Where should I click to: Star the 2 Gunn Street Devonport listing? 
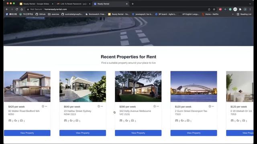(210, 106)
